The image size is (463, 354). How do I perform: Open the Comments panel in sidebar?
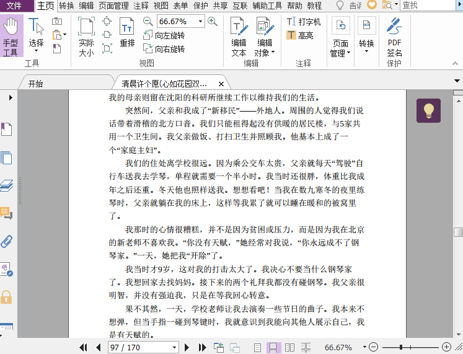click(6, 213)
